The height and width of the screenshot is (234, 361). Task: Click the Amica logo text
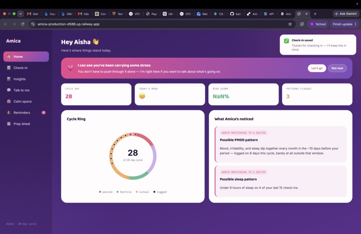tap(13, 41)
